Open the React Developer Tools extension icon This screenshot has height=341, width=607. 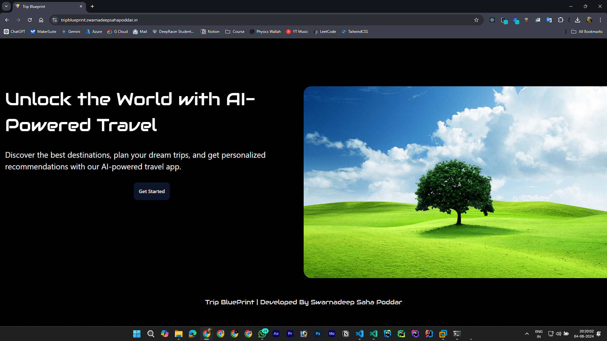tap(492, 20)
